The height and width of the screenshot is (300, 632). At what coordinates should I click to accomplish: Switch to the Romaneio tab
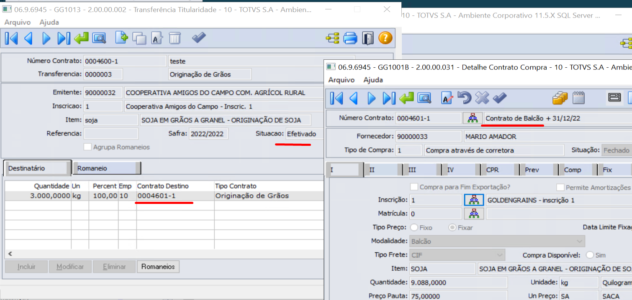106,168
